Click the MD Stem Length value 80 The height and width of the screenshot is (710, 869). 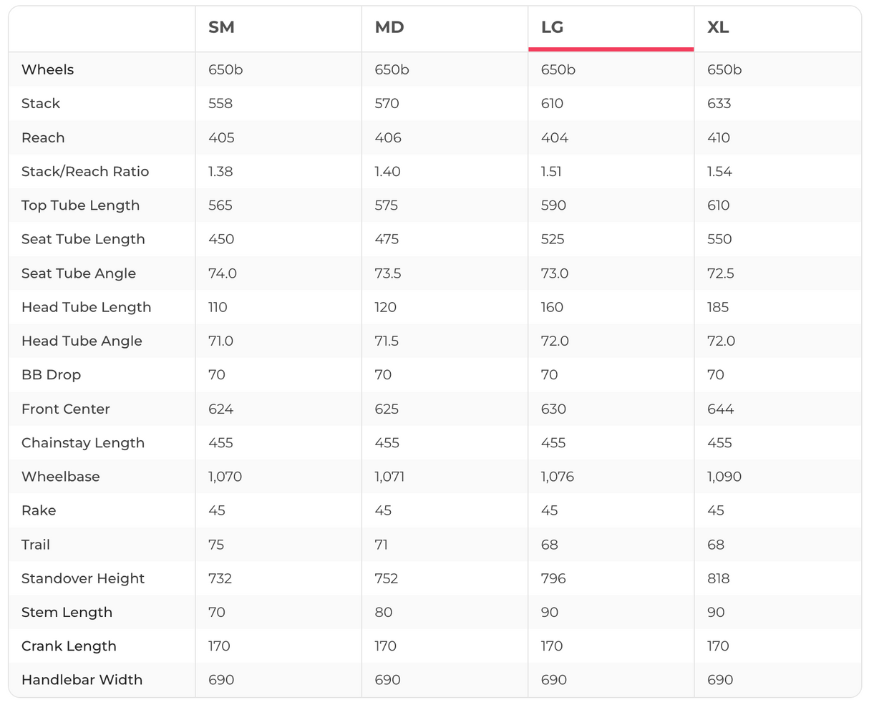point(383,613)
